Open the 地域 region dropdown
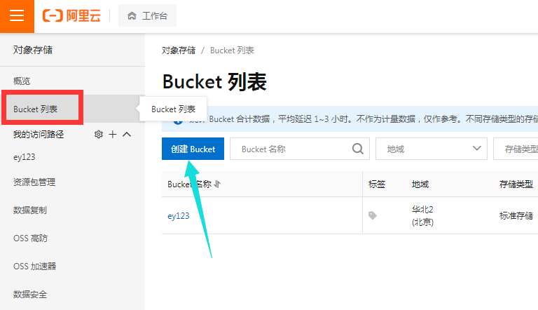 click(x=431, y=149)
